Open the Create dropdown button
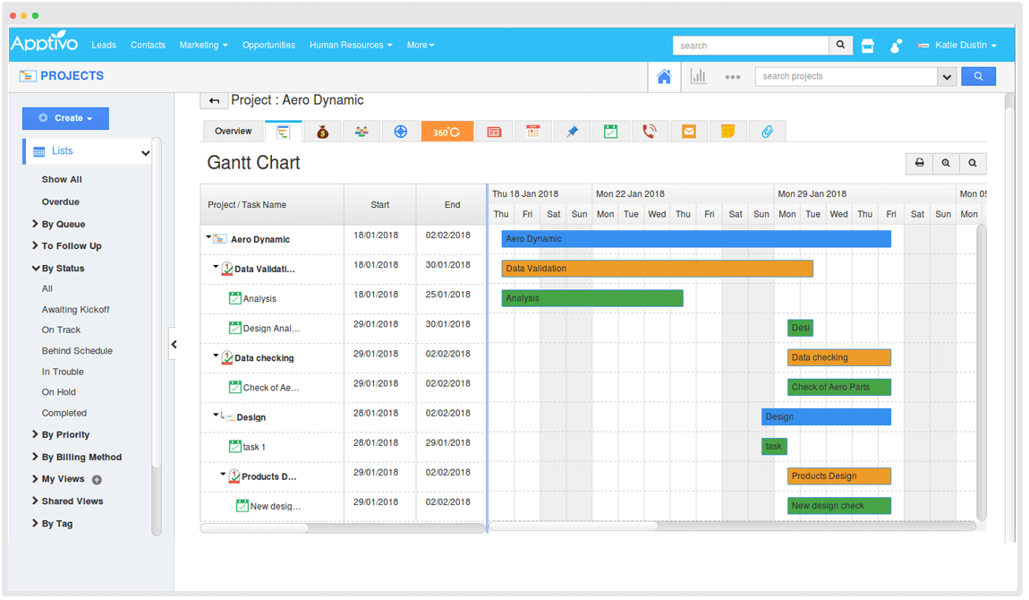The height and width of the screenshot is (600, 1029). coord(65,118)
